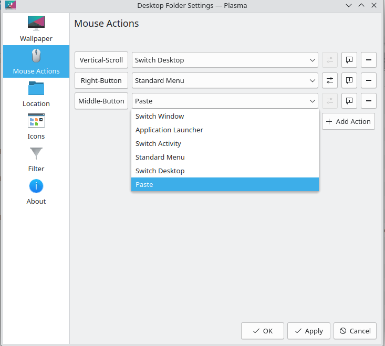The image size is (385, 346).
Task: Show info about the Middle-Button Paste action
Action: (x=349, y=101)
